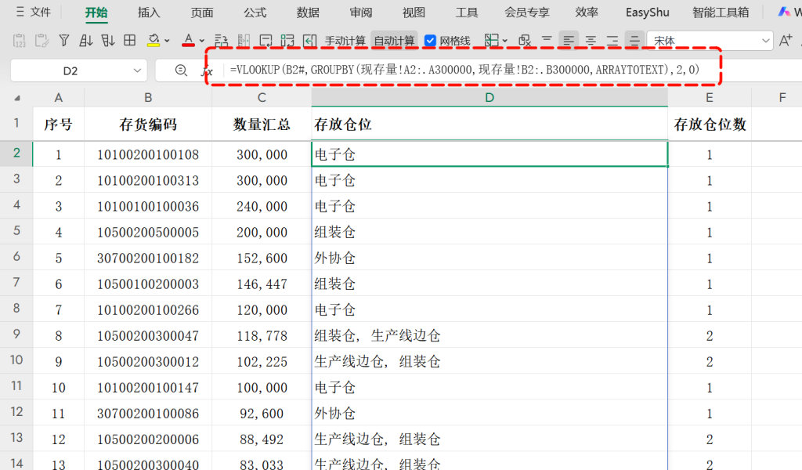Open the borders dropdown arrow
Screen dimensions: 802x470
tap(505, 41)
